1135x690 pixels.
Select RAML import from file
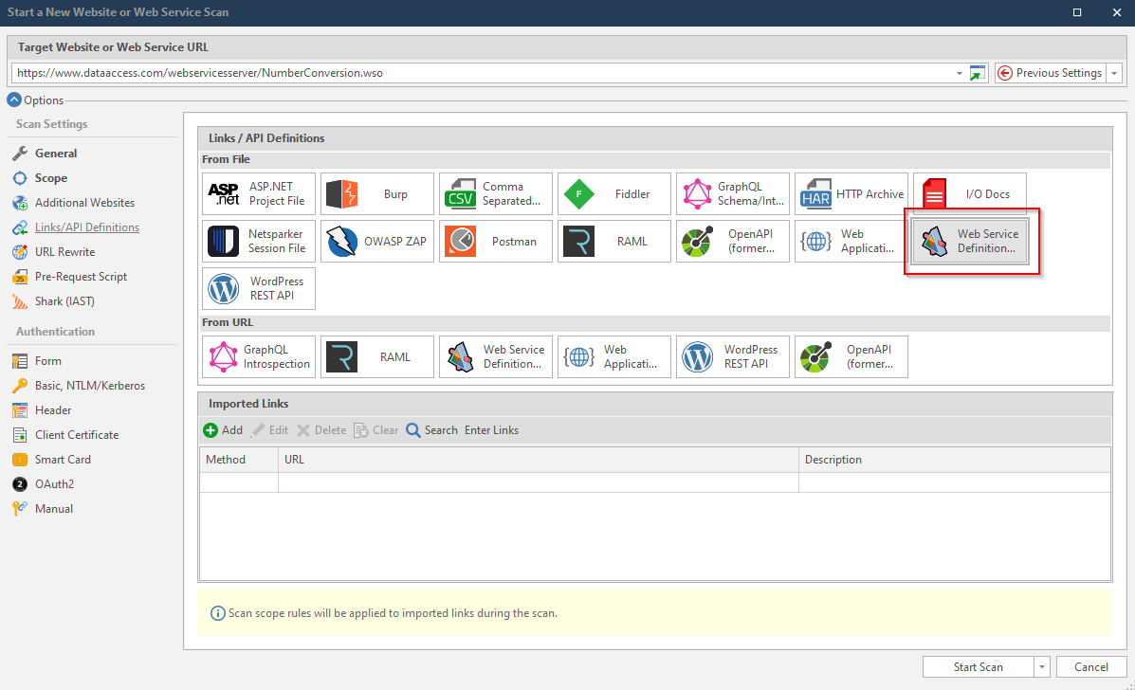point(613,241)
